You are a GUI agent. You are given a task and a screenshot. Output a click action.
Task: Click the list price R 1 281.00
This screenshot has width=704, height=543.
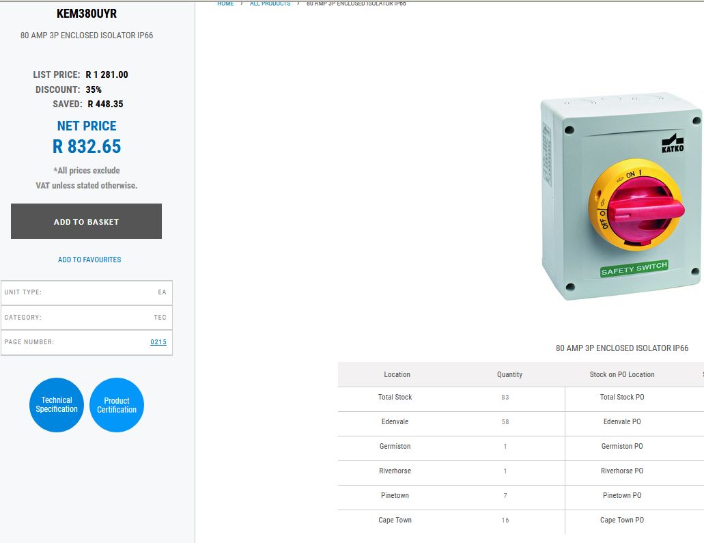tap(107, 74)
